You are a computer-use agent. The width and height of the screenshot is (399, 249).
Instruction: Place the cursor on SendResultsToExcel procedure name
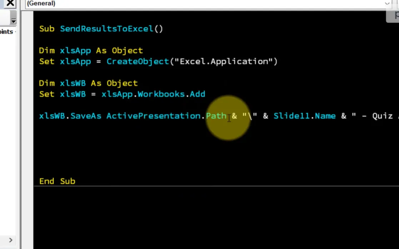(x=106, y=29)
